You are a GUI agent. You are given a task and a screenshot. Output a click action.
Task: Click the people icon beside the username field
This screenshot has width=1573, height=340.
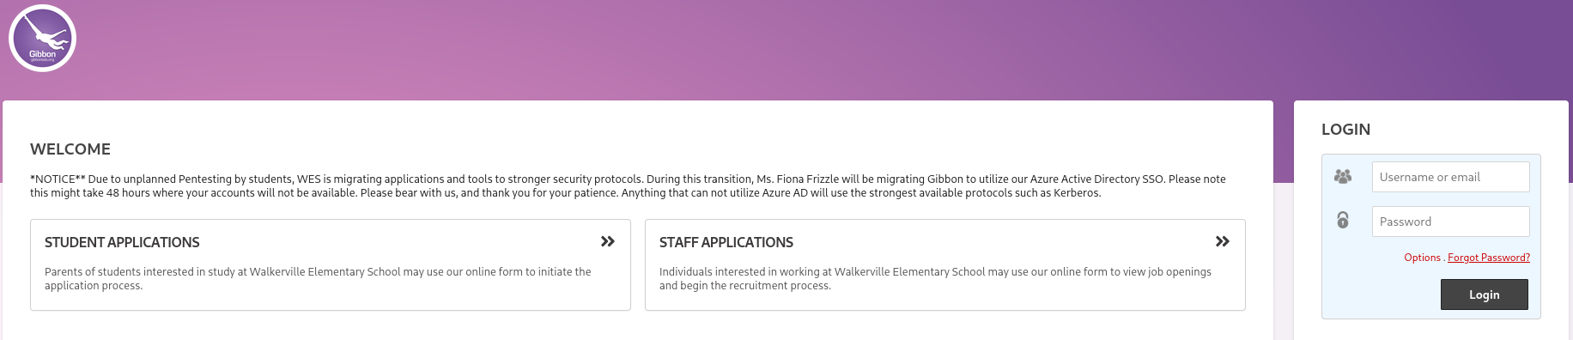(1343, 176)
